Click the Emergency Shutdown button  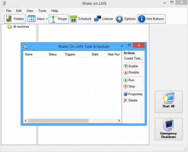tap(169, 129)
